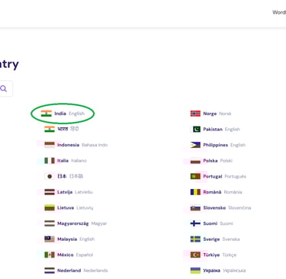The width and height of the screenshot is (286, 279).
Task: Click the Japan flag icon
Action: 50,176
